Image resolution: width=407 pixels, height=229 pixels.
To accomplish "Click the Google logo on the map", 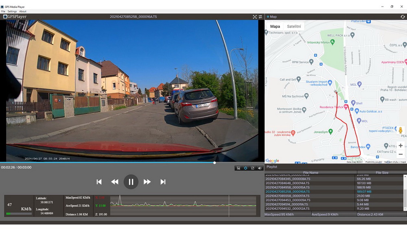I will tap(272, 161).
